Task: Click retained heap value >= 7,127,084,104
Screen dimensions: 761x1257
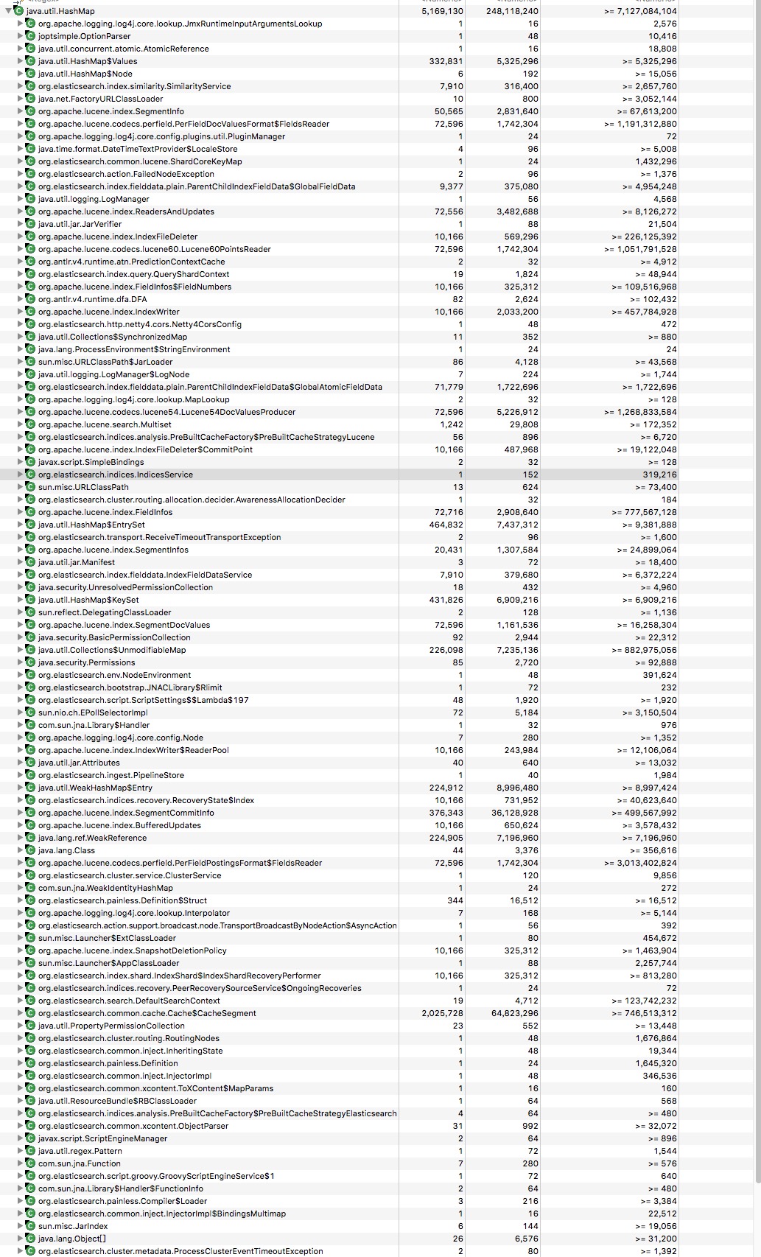Action: coord(640,11)
